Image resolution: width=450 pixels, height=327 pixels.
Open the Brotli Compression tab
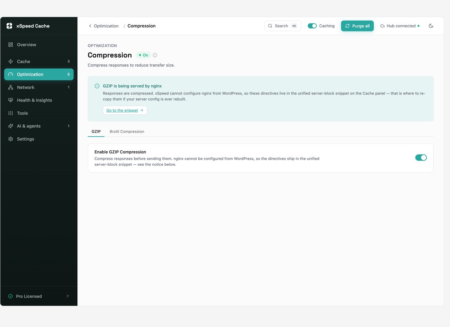127,132
